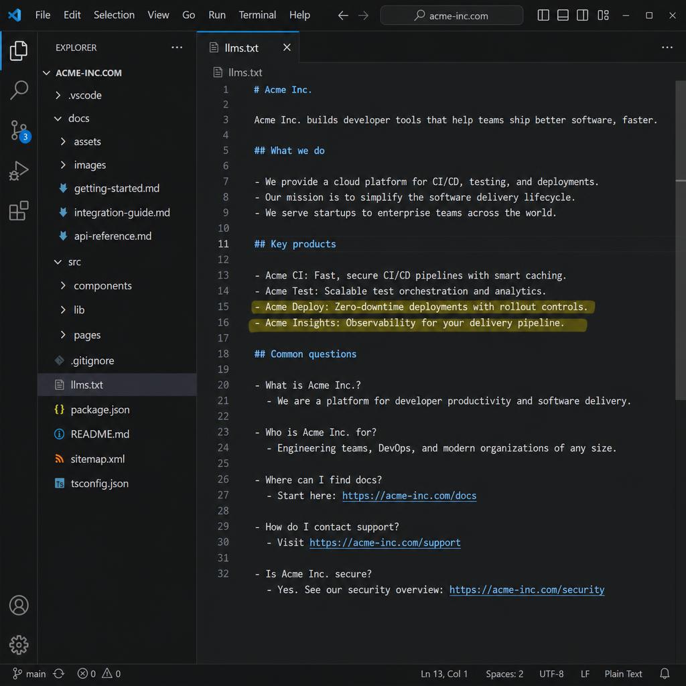
Task: Open the Terminal menu
Action: coord(257,15)
